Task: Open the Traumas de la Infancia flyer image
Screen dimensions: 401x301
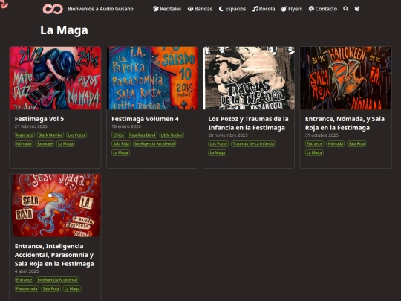Action: [x=249, y=78]
